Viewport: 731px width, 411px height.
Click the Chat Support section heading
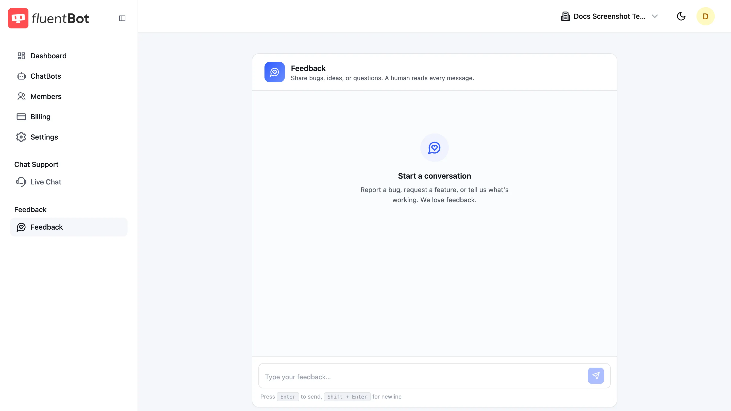(x=36, y=164)
